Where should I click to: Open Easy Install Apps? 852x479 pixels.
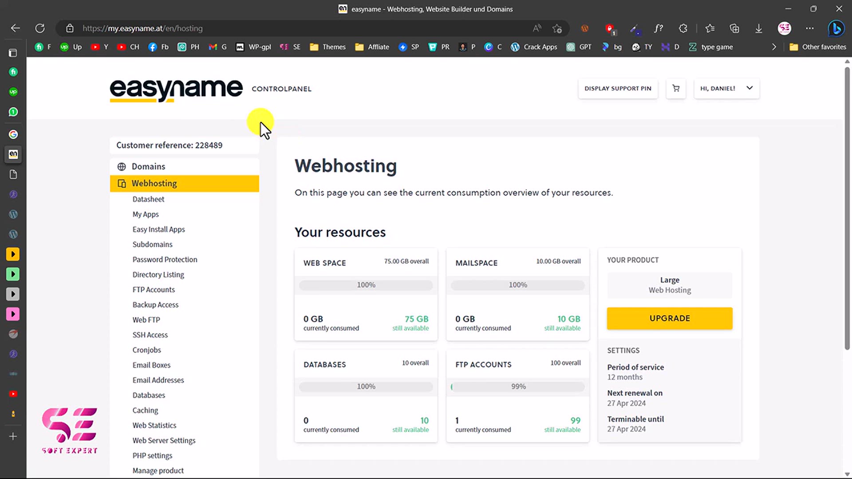pos(158,230)
